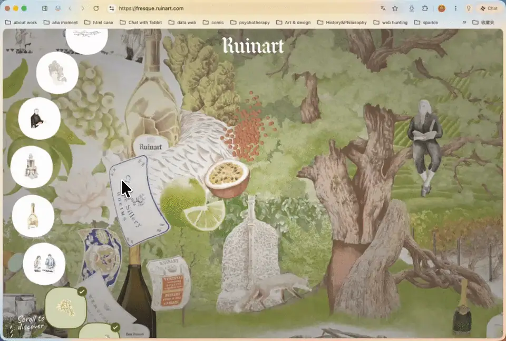This screenshot has height=341, width=506.
Task: Select the seated monk in black circle
Action: click(x=40, y=118)
